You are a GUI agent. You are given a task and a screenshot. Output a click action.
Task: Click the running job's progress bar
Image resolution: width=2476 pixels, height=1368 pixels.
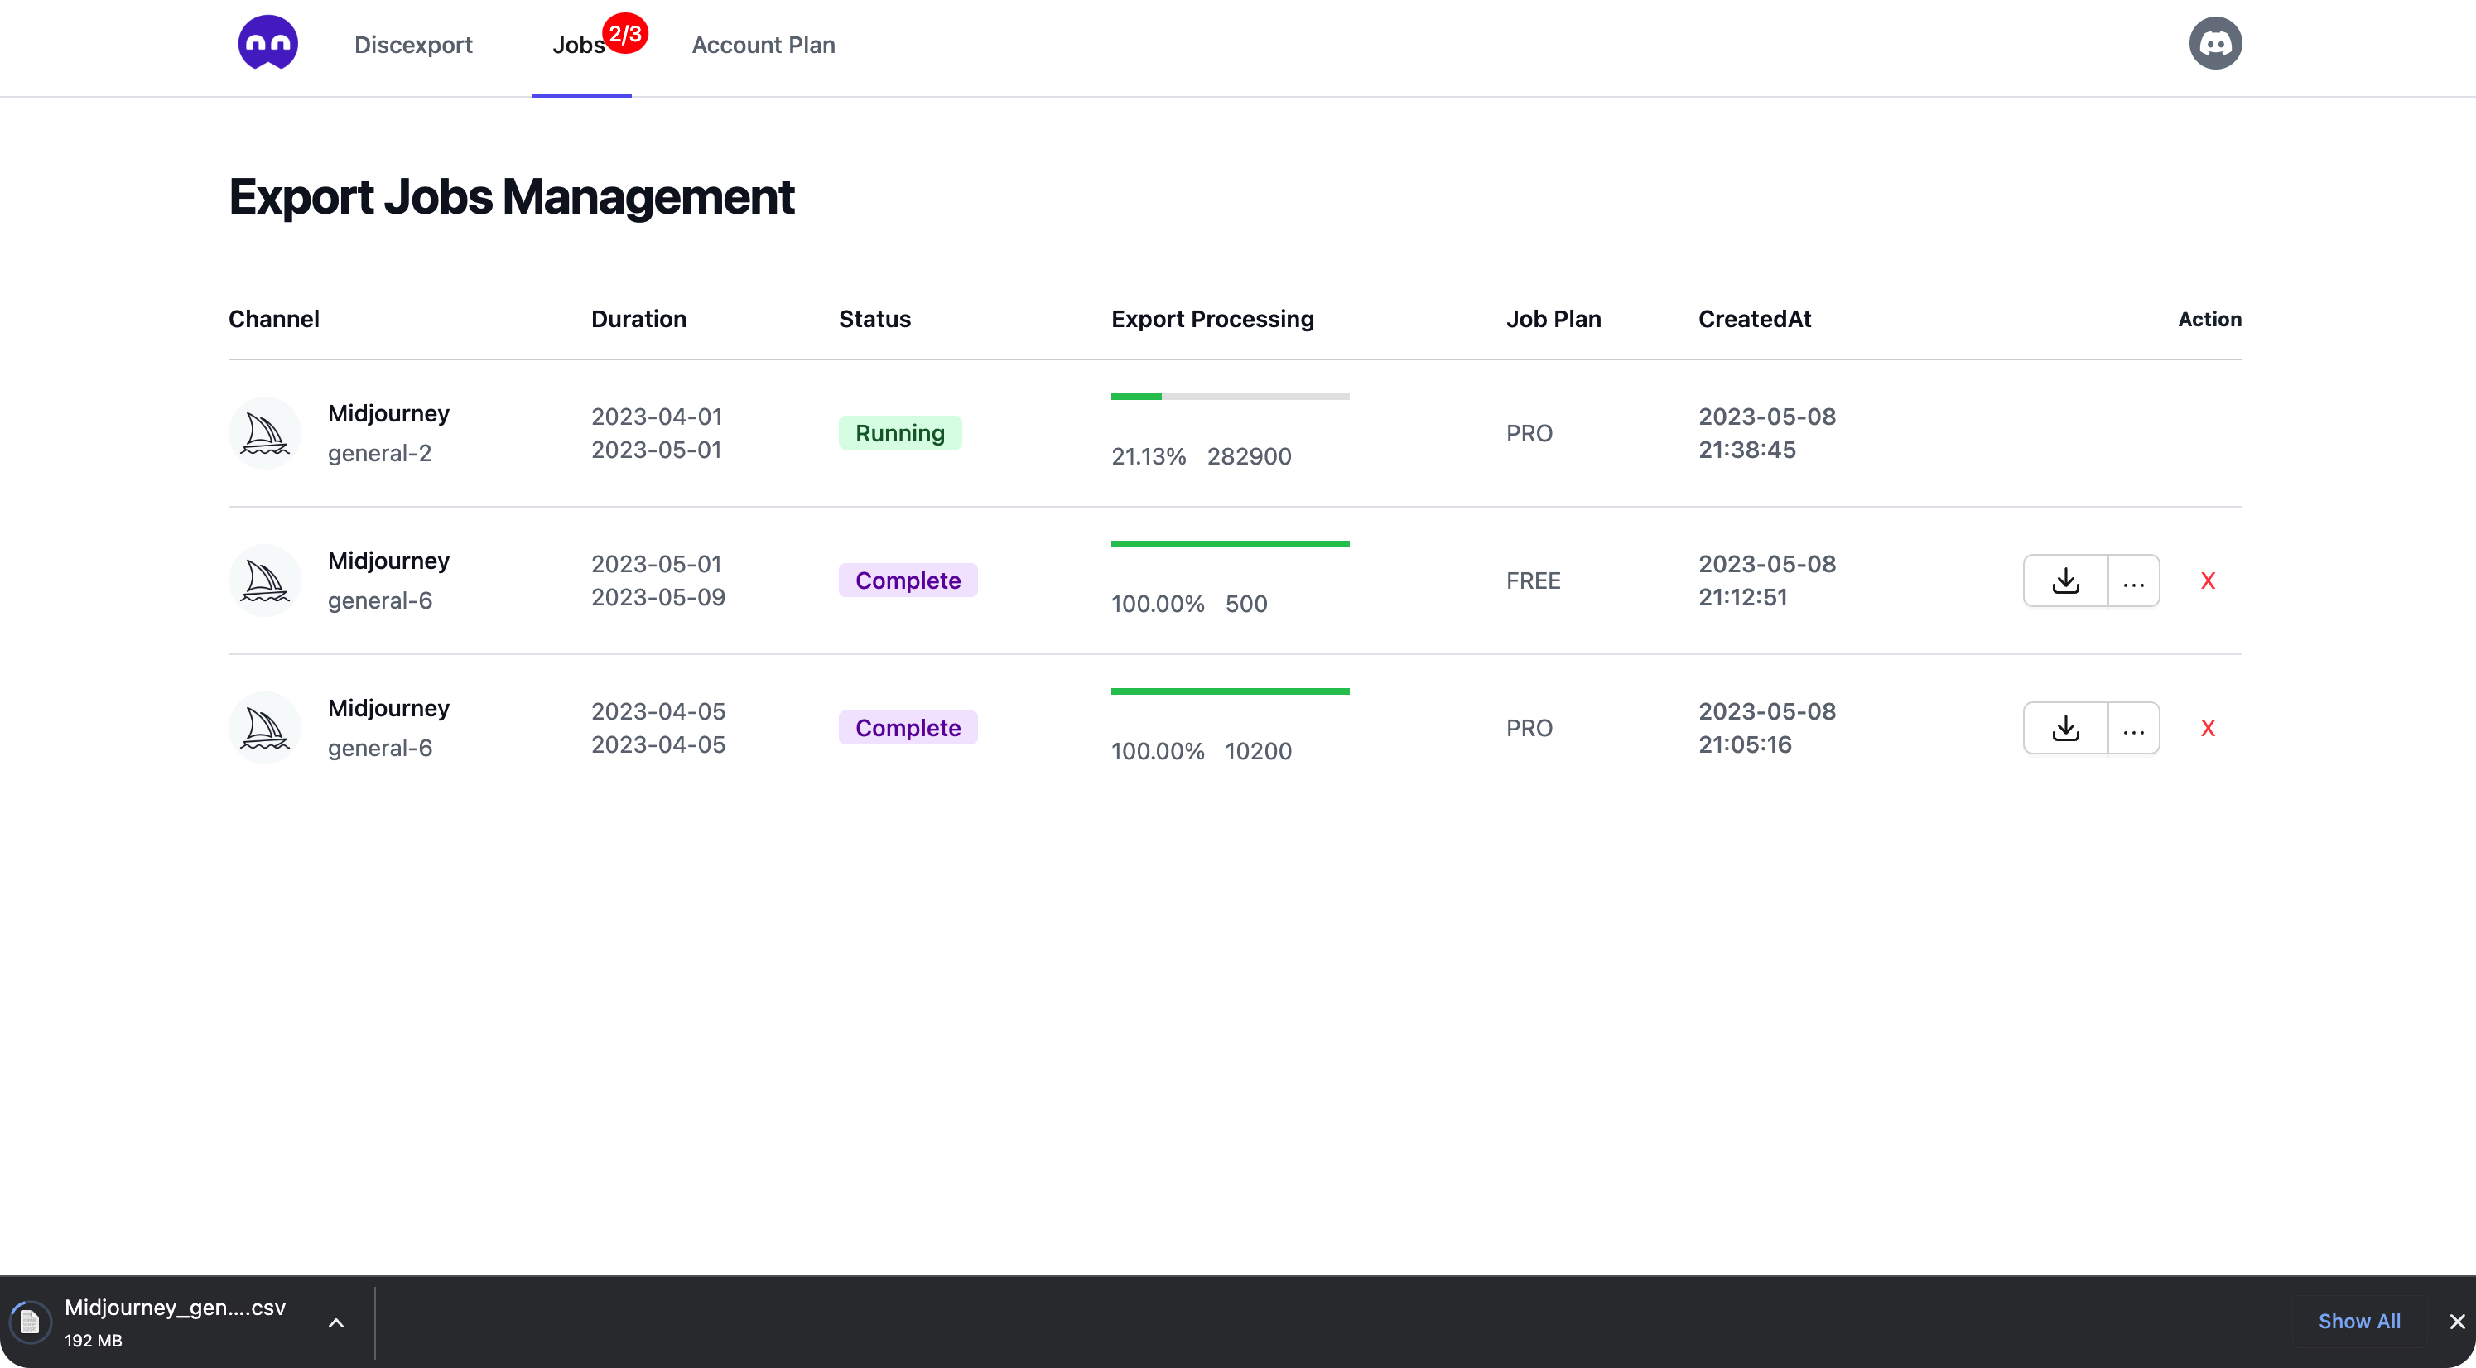pyautogui.click(x=1230, y=396)
